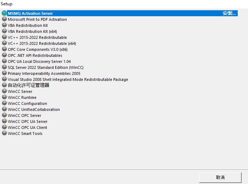Image resolution: width=248 pixels, height=184 pixels.
Task: Click Visual Studio 2008 Shell Redistributable Package entry
Action: 68,79
